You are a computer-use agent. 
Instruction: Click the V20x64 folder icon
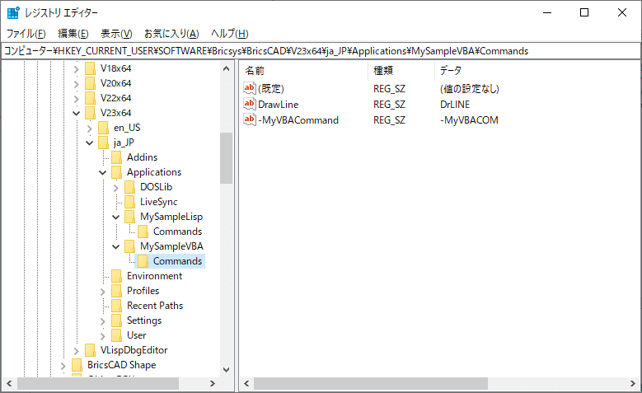coord(90,83)
